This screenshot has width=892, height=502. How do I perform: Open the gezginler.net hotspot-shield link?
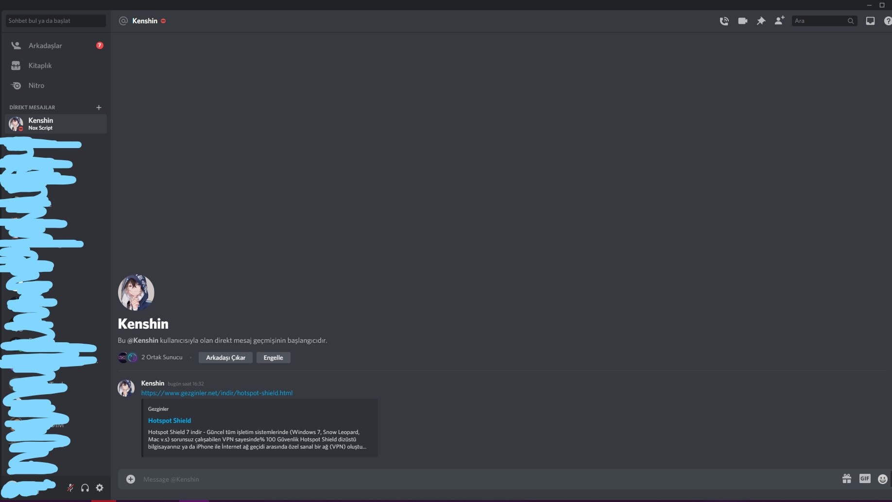[x=217, y=393]
